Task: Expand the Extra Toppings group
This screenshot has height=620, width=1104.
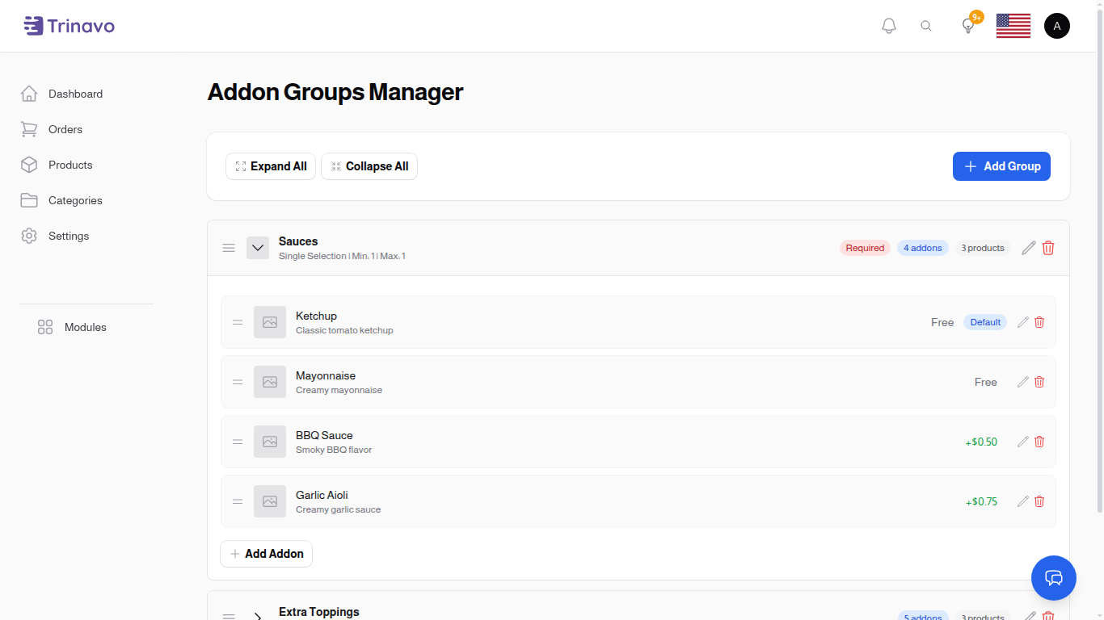Action: point(258,614)
